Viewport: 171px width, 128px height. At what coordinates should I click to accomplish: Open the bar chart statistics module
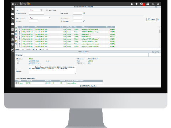click(x=12, y=39)
